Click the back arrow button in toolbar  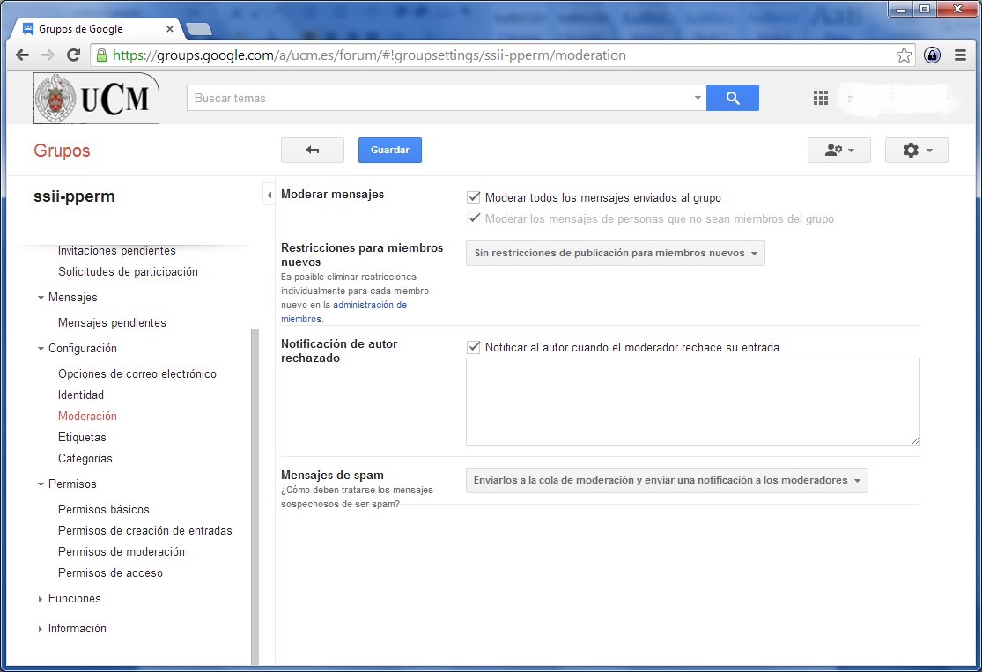coord(312,151)
